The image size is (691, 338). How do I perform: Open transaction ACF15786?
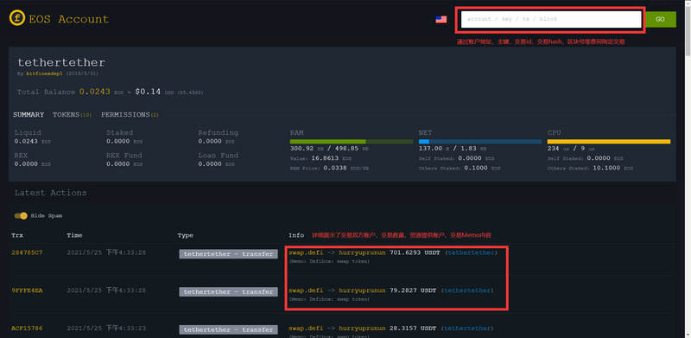point(27,328)
